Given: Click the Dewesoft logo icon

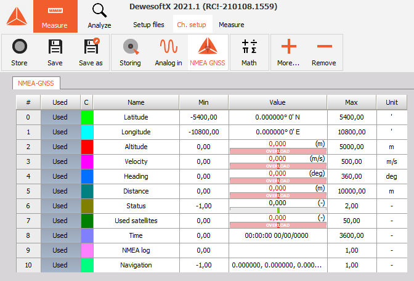Looking at the screenshot, I should tap(17, 17).
